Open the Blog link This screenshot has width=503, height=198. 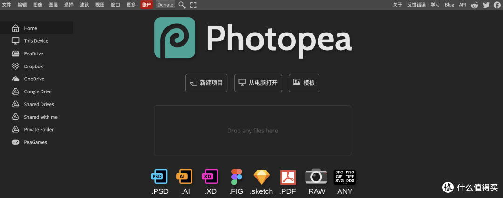coord(449,5)
